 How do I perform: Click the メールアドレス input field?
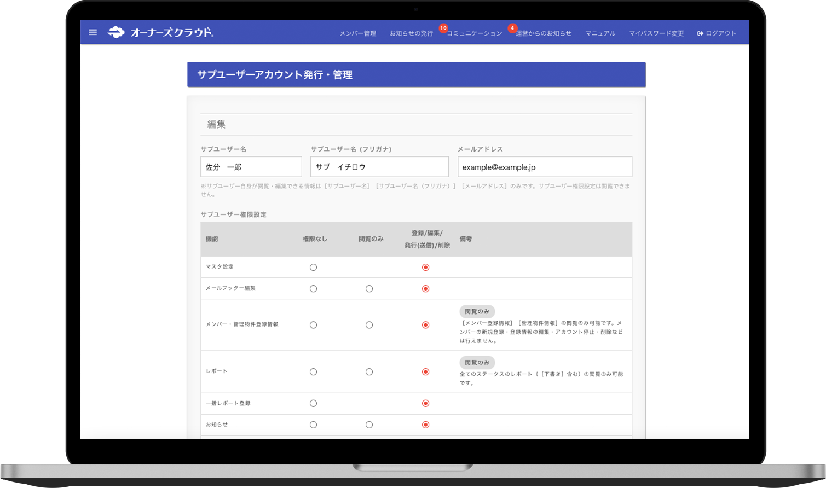click(x=544, y=166)
